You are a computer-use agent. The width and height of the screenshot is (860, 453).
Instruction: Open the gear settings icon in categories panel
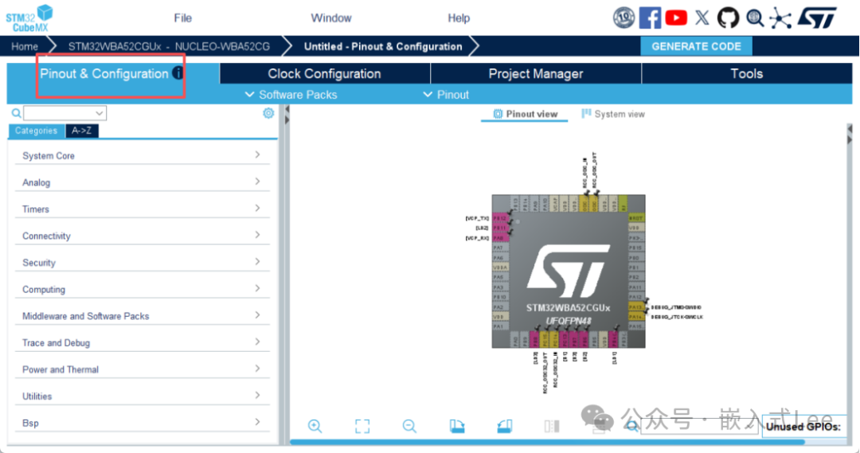pyautogui.click(x=268, y=113)
